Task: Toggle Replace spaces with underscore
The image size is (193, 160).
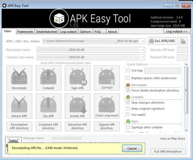Action: point(128,78)
